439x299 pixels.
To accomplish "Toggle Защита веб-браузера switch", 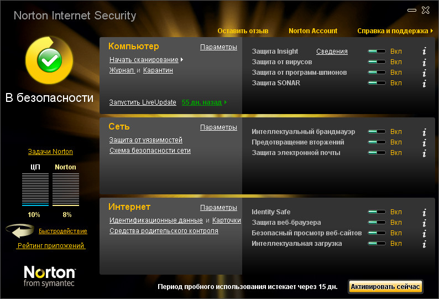I will 377,223.
